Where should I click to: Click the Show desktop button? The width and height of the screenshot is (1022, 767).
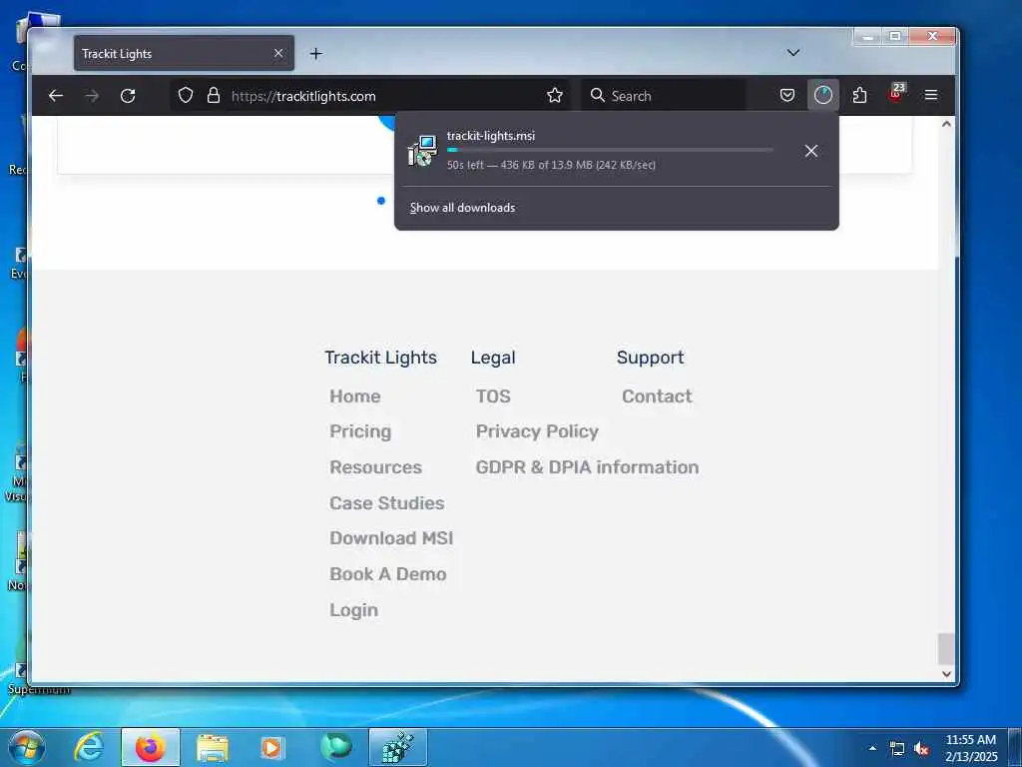pos(1015,748)
